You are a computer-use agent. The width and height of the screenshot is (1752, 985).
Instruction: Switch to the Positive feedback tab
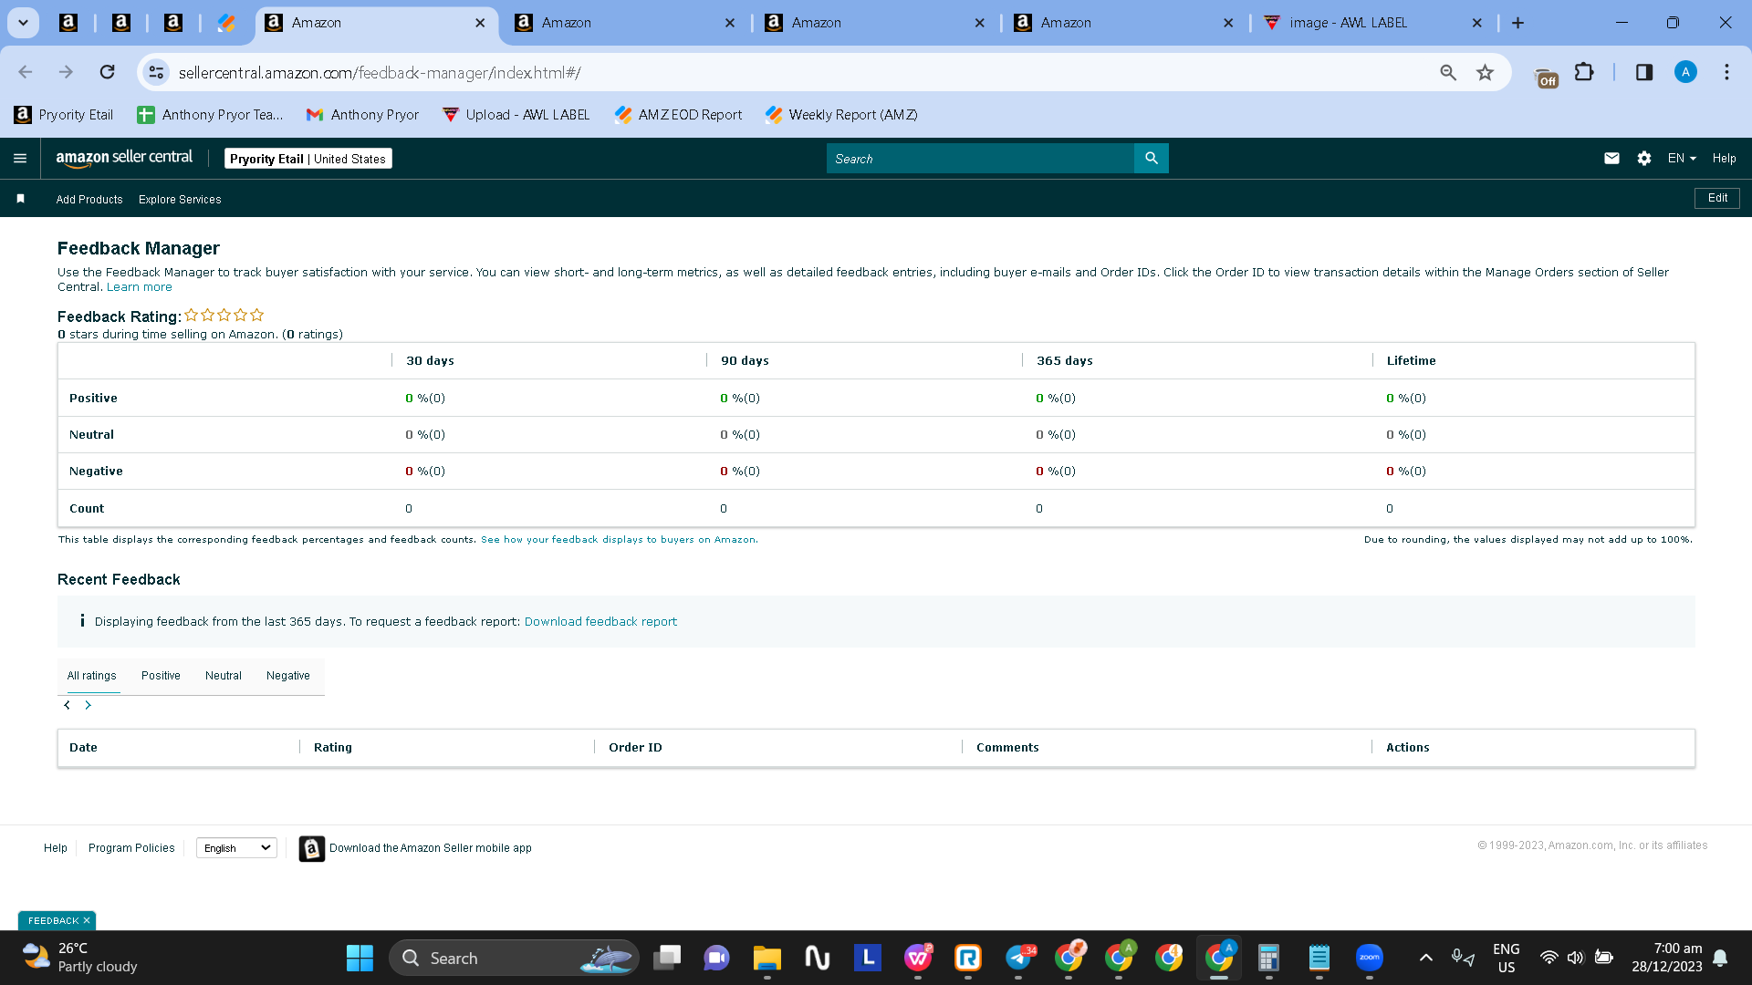click(161, 676)
